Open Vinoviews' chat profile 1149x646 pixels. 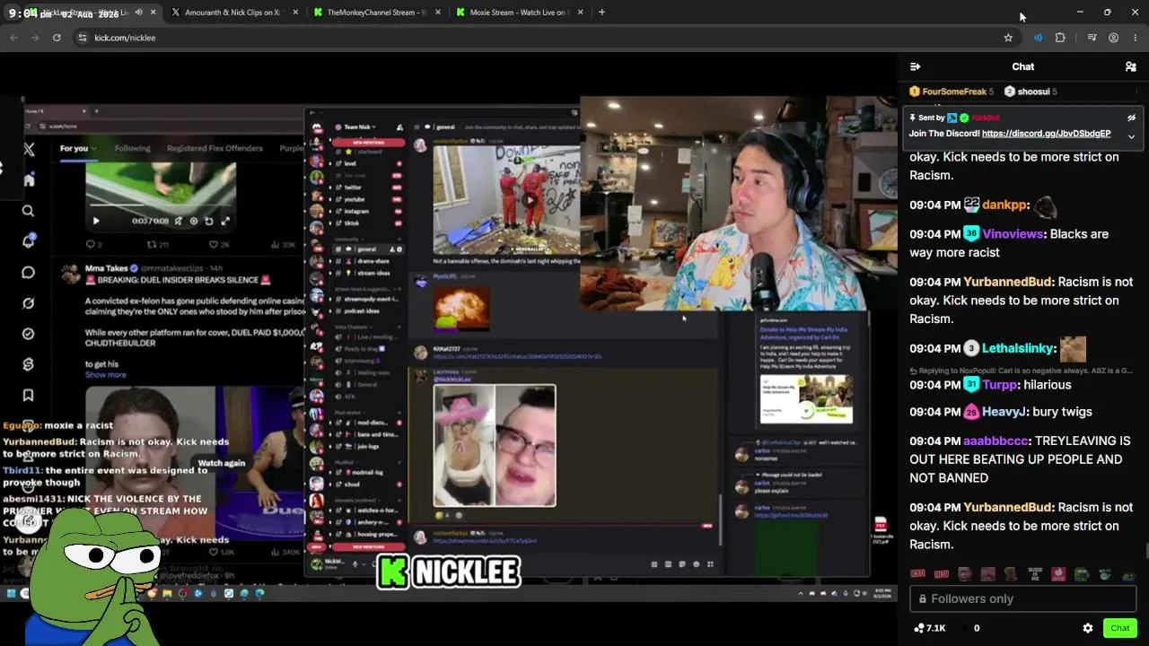pyautogui.click(x=1013, y=234)
